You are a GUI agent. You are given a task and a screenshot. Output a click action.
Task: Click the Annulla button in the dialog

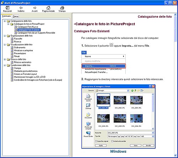coord(148,146)
